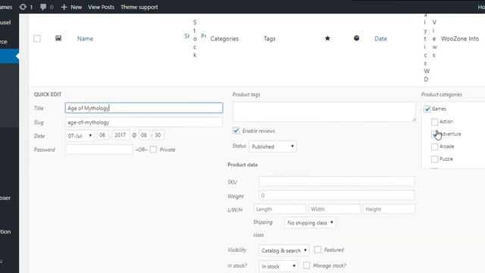Viewport: 485px width, 273px height.
Task: Open the Status dropdown showing Published
Action: pyautogui.click(x=273, y=146)
